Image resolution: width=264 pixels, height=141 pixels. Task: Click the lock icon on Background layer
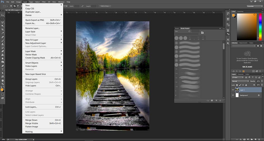click(258, 95)
